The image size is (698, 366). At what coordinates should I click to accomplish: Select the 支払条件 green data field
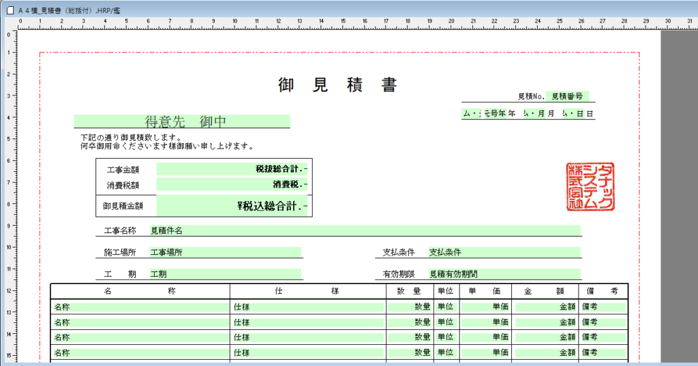coord(505,252)
